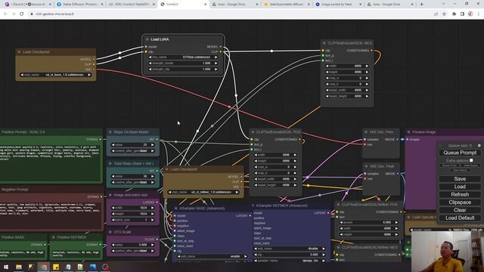Toggle collapse dot of Steps On Base Model node
The image size is (484, 272).
[x=110, y=132]
